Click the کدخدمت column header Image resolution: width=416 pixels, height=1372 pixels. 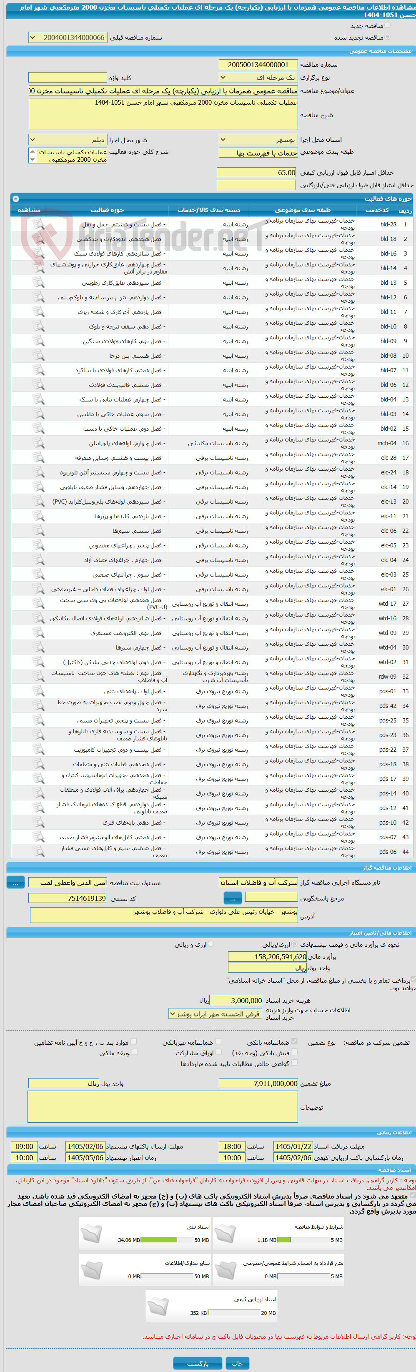(x=377, y=211)
